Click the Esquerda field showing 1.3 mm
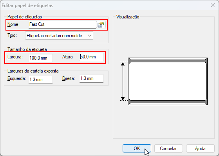Screen dimensions: 219x156 click(40, 80)
